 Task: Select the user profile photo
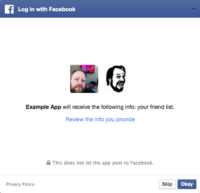coord(84,79)
